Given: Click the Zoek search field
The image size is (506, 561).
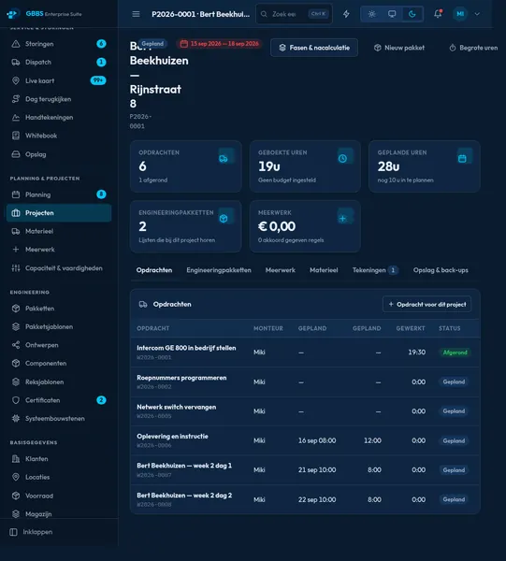Looking at the screenshot, I should point(294,14).
